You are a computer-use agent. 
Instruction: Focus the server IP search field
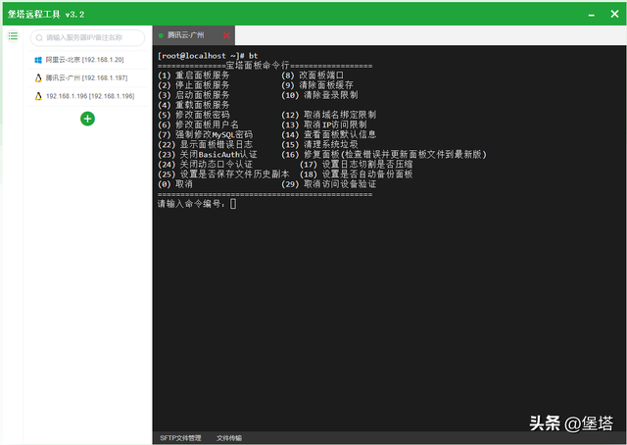point(93,37)
